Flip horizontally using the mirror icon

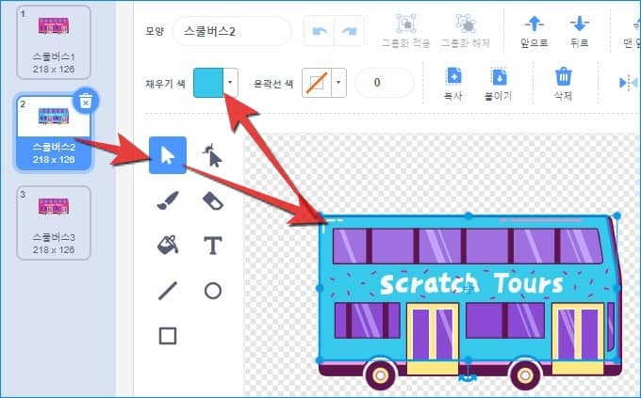(629, 83)
